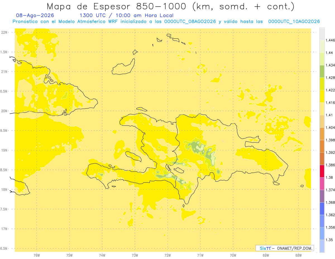Image resolution: width=335 pixels, height=259 pixels.
Task: Click the longitude label '73W'
Action: coord(135,255)
